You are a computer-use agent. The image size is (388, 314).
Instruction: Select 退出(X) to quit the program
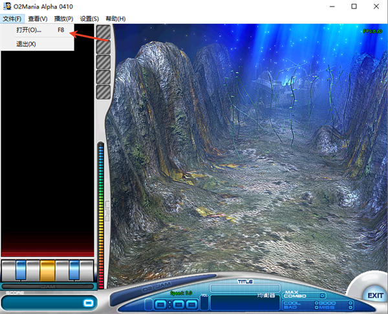26,44
